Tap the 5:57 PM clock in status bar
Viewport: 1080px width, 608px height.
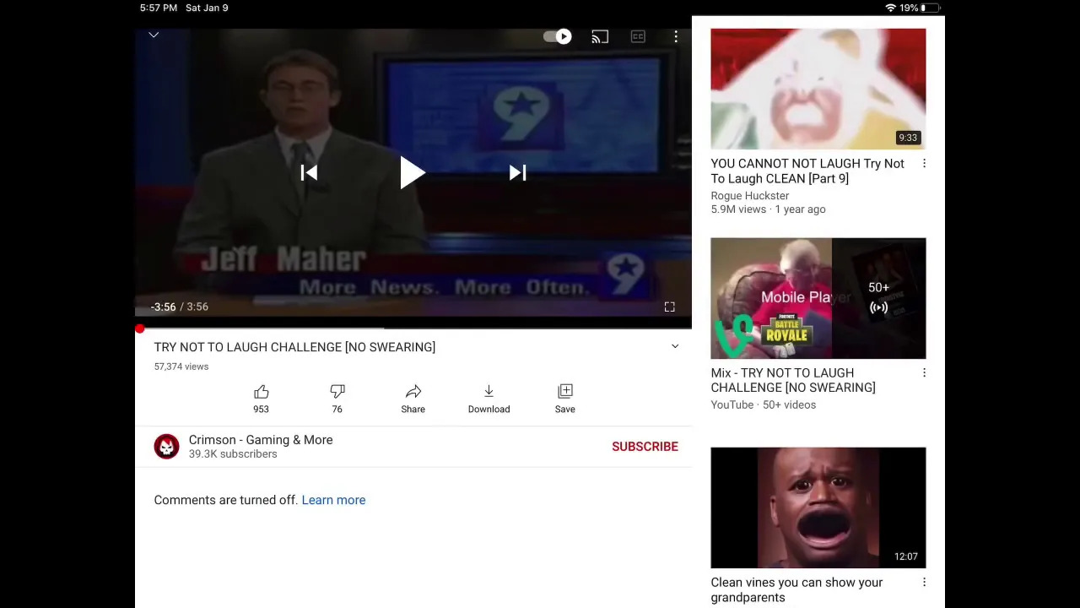[x=159, y=8]
